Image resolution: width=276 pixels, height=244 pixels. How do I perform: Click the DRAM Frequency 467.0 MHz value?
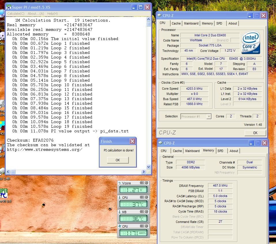coord(220,185)
